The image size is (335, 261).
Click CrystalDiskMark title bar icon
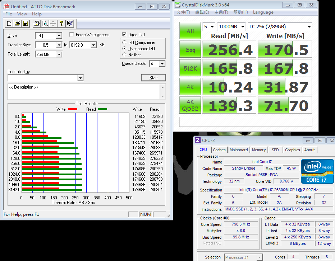click(x=177, y=4)
